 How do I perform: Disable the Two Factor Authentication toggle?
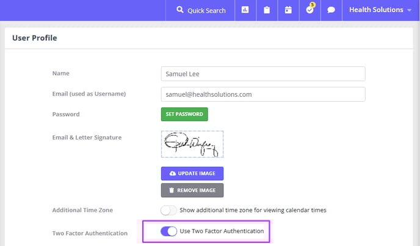tap(168, 231)
